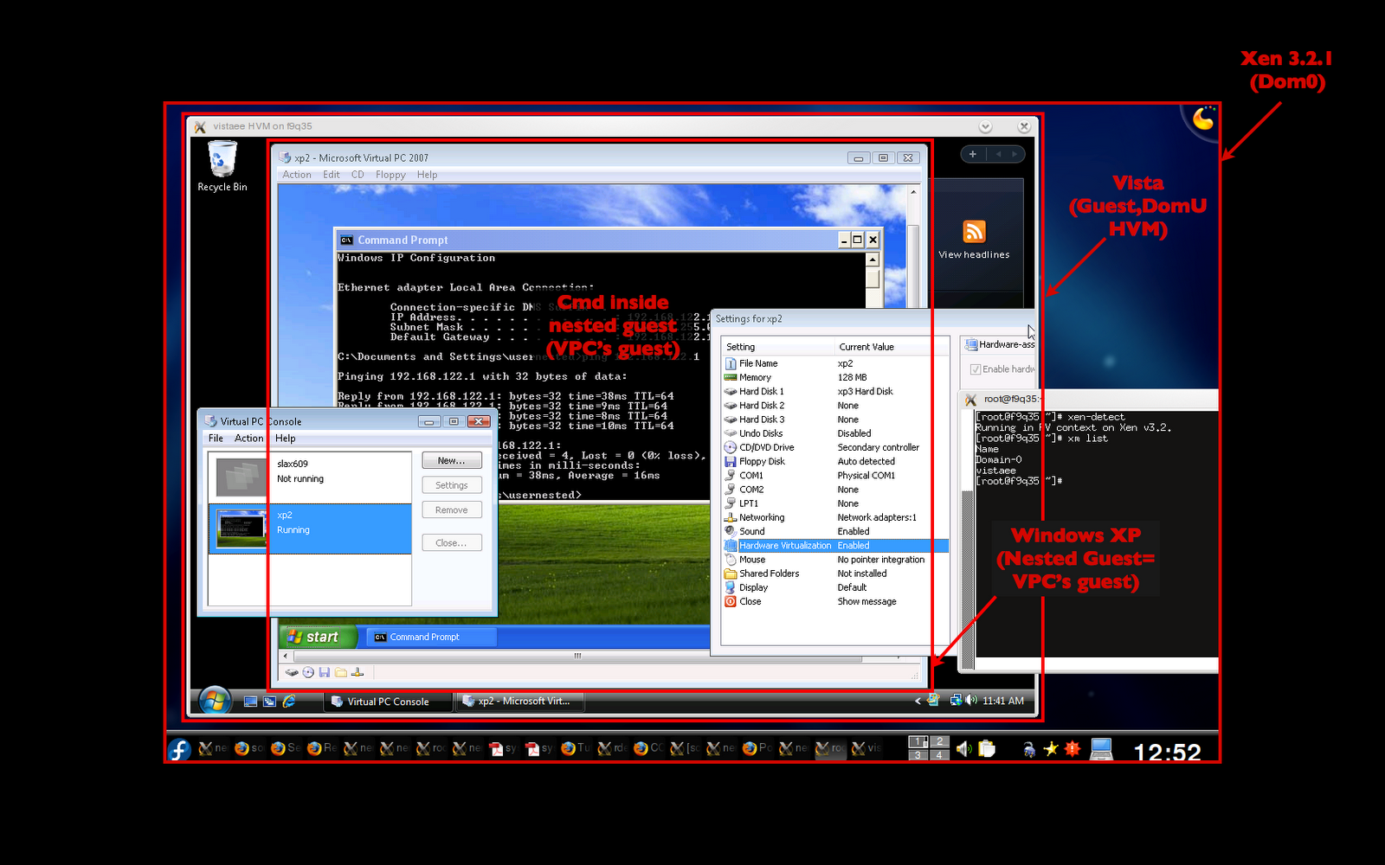Click the Settings button in Virtual PC Console

click(452, 485)
